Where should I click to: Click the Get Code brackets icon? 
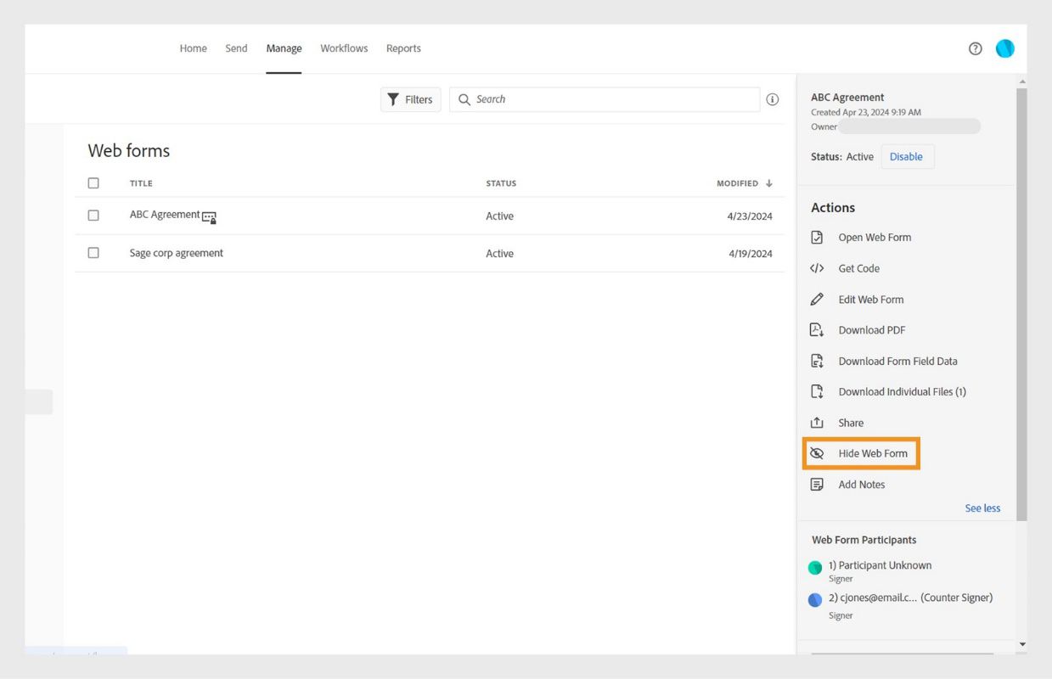[817, 268]
